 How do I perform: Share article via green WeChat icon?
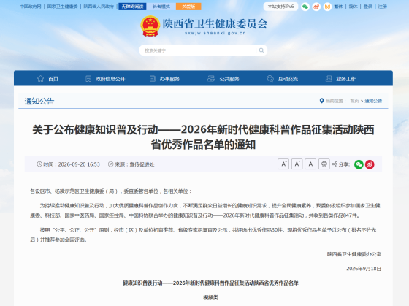click(x=359, y=164)
